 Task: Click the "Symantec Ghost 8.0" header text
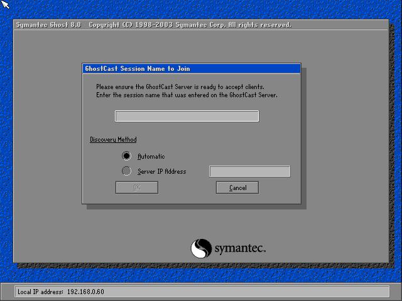(48, 25)
